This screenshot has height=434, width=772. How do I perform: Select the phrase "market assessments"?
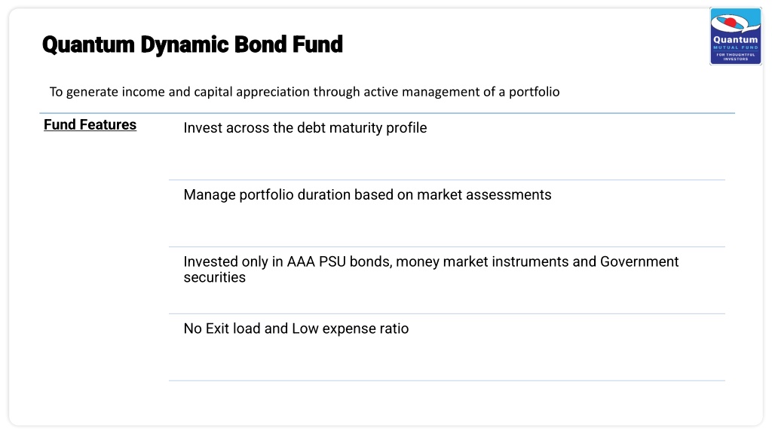click(484, 195)
